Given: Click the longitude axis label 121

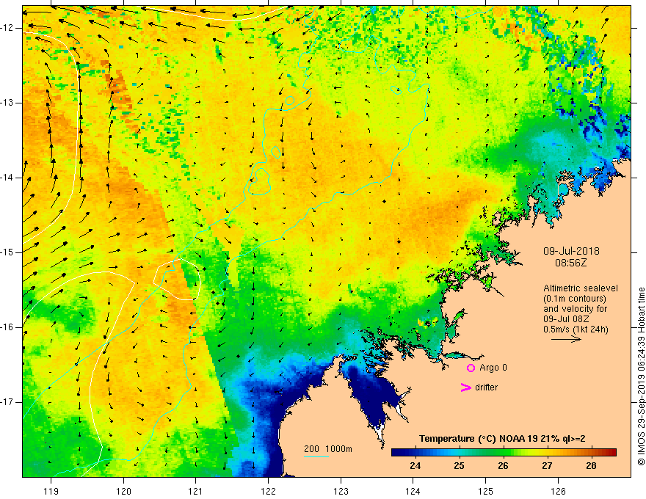Looking at the screenshot, I should coord(196,491).
